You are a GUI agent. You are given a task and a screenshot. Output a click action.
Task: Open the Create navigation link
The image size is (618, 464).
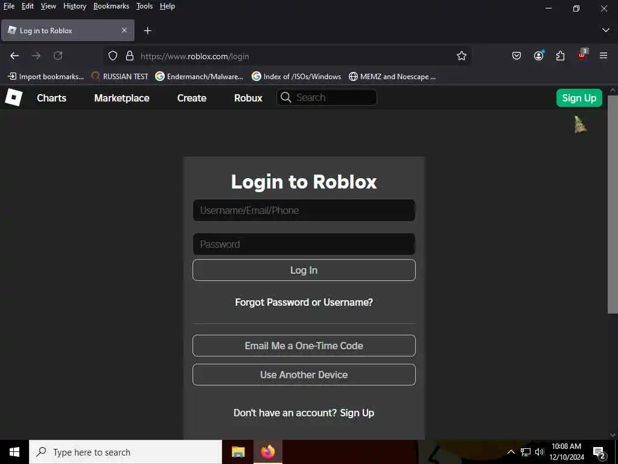pos(191,98)
